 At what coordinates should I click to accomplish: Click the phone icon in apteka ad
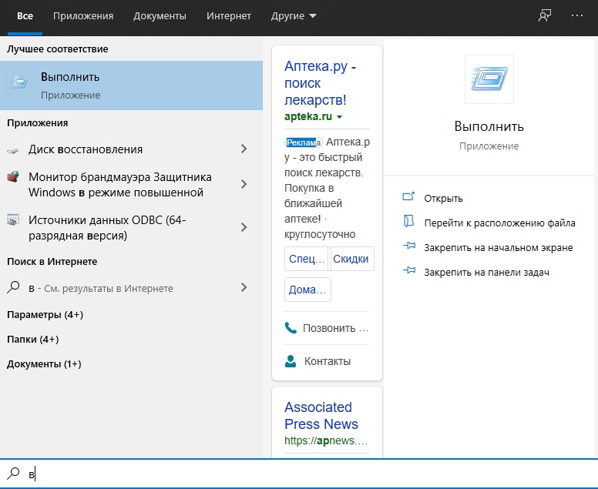[291, 327]
